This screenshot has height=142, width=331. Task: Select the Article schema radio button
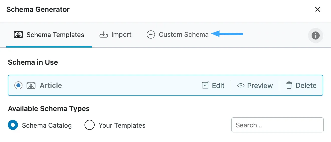point(18,85)
